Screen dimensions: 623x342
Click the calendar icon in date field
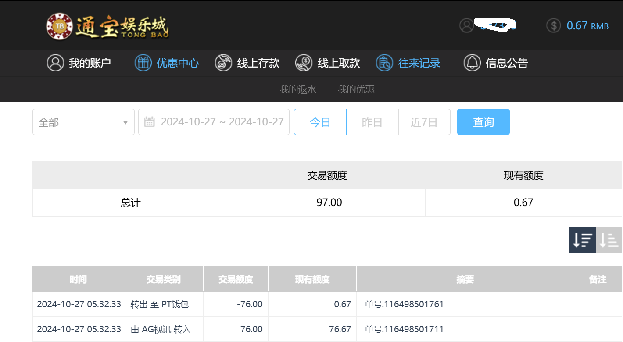click(149, 122)
